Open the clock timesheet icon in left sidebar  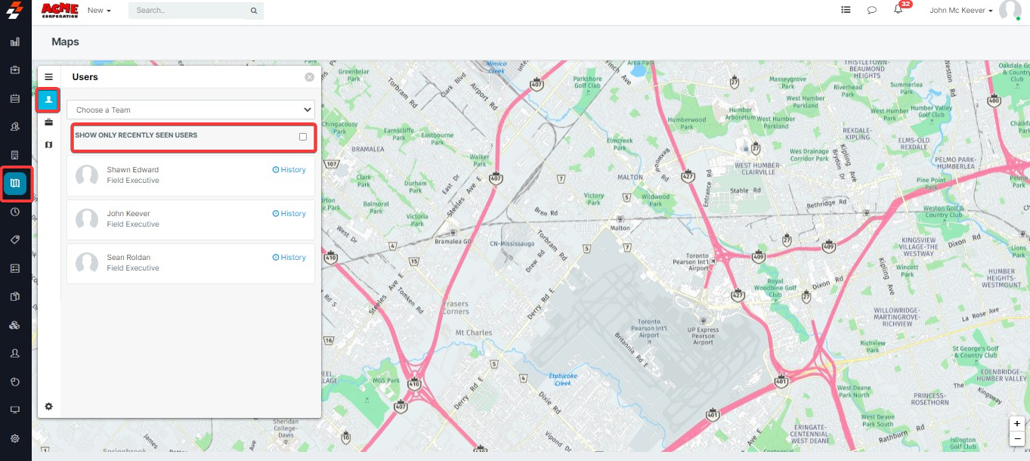pyautogui.click(x=15, y=212)
